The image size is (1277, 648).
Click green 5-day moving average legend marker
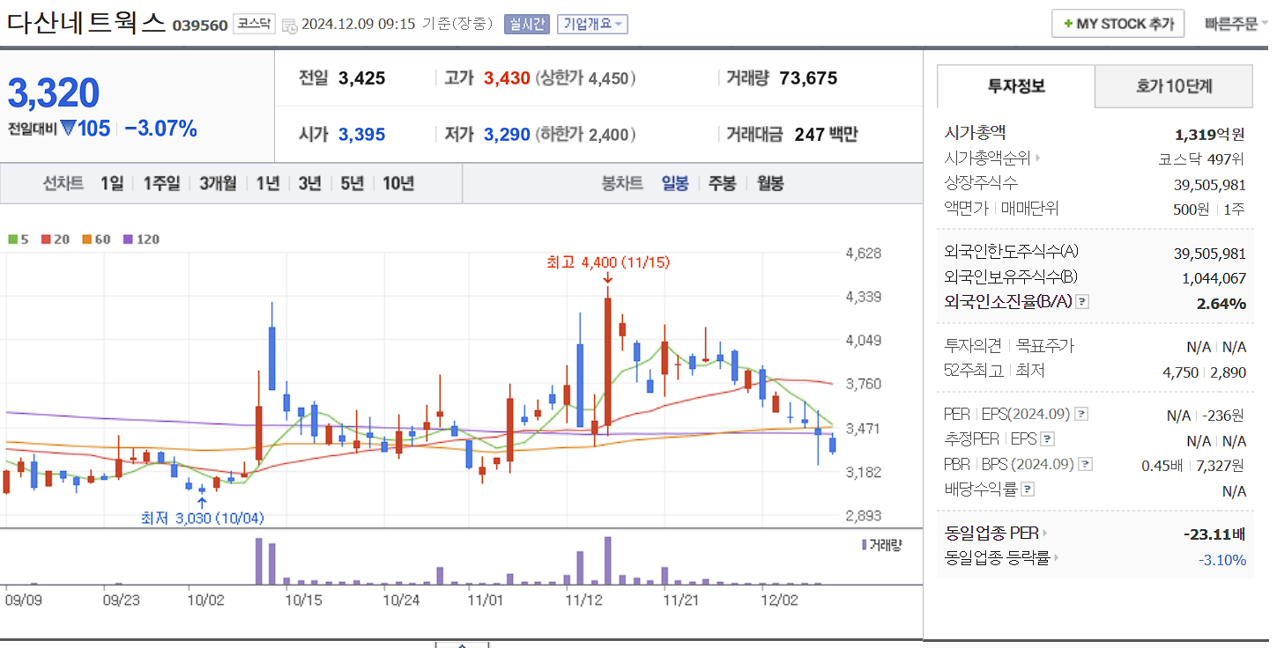[x=13, y=239]
